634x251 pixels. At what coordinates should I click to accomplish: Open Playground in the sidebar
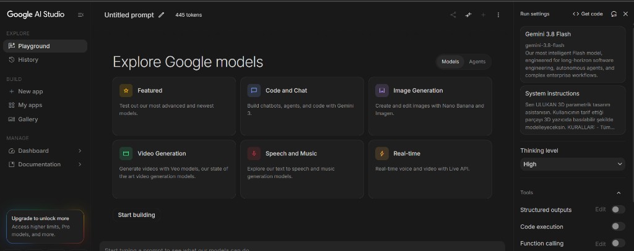tap(45, 46)
